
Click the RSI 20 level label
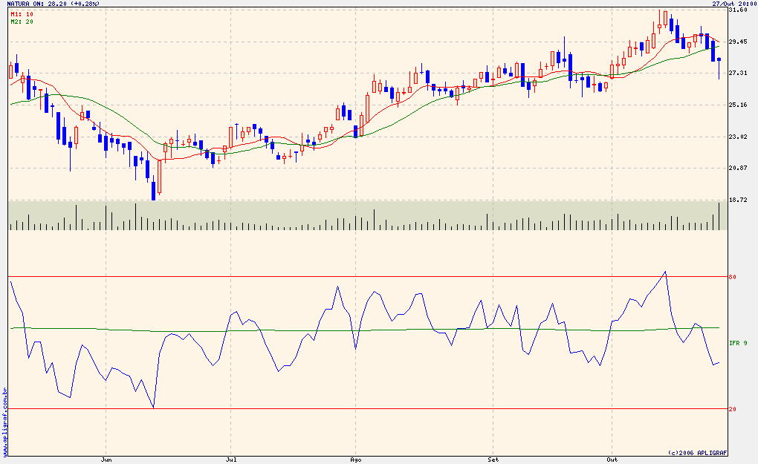[x=733, y=410]
